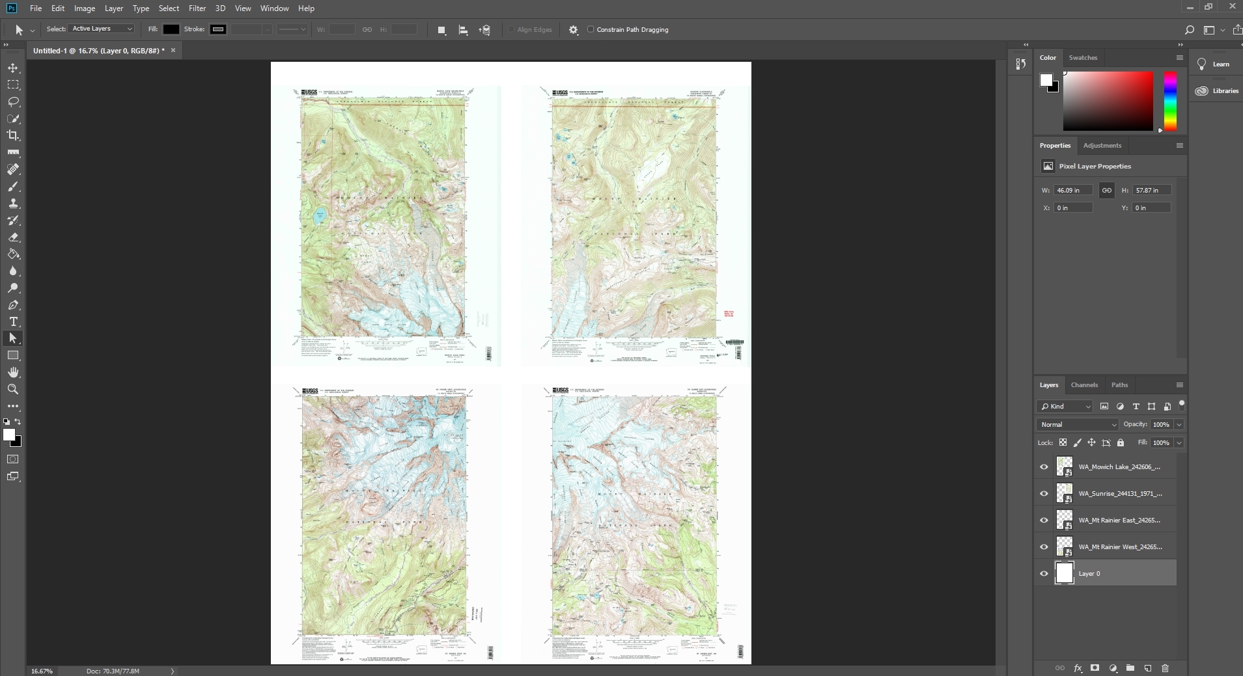The image size is (1243, 676).
Task: Toggle visibility of WA_Mt Rainier East layer
Action: (x=1044, y=520)
